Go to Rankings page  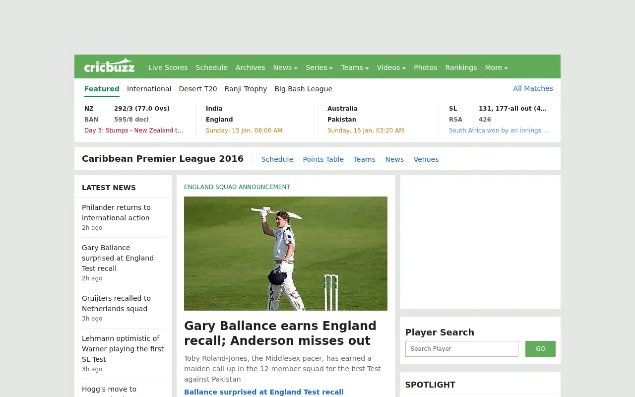(461, 67)
